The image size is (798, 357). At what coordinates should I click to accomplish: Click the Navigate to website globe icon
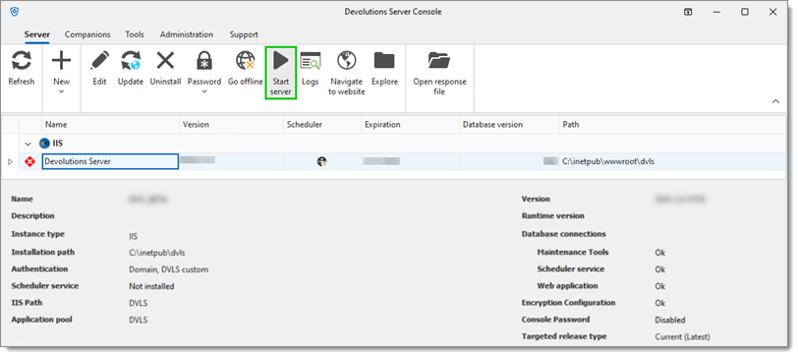click(x=347, y=61)
